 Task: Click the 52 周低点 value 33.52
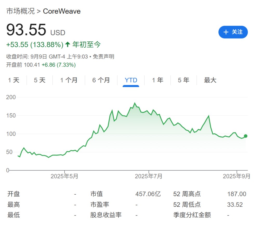(235, 204)
